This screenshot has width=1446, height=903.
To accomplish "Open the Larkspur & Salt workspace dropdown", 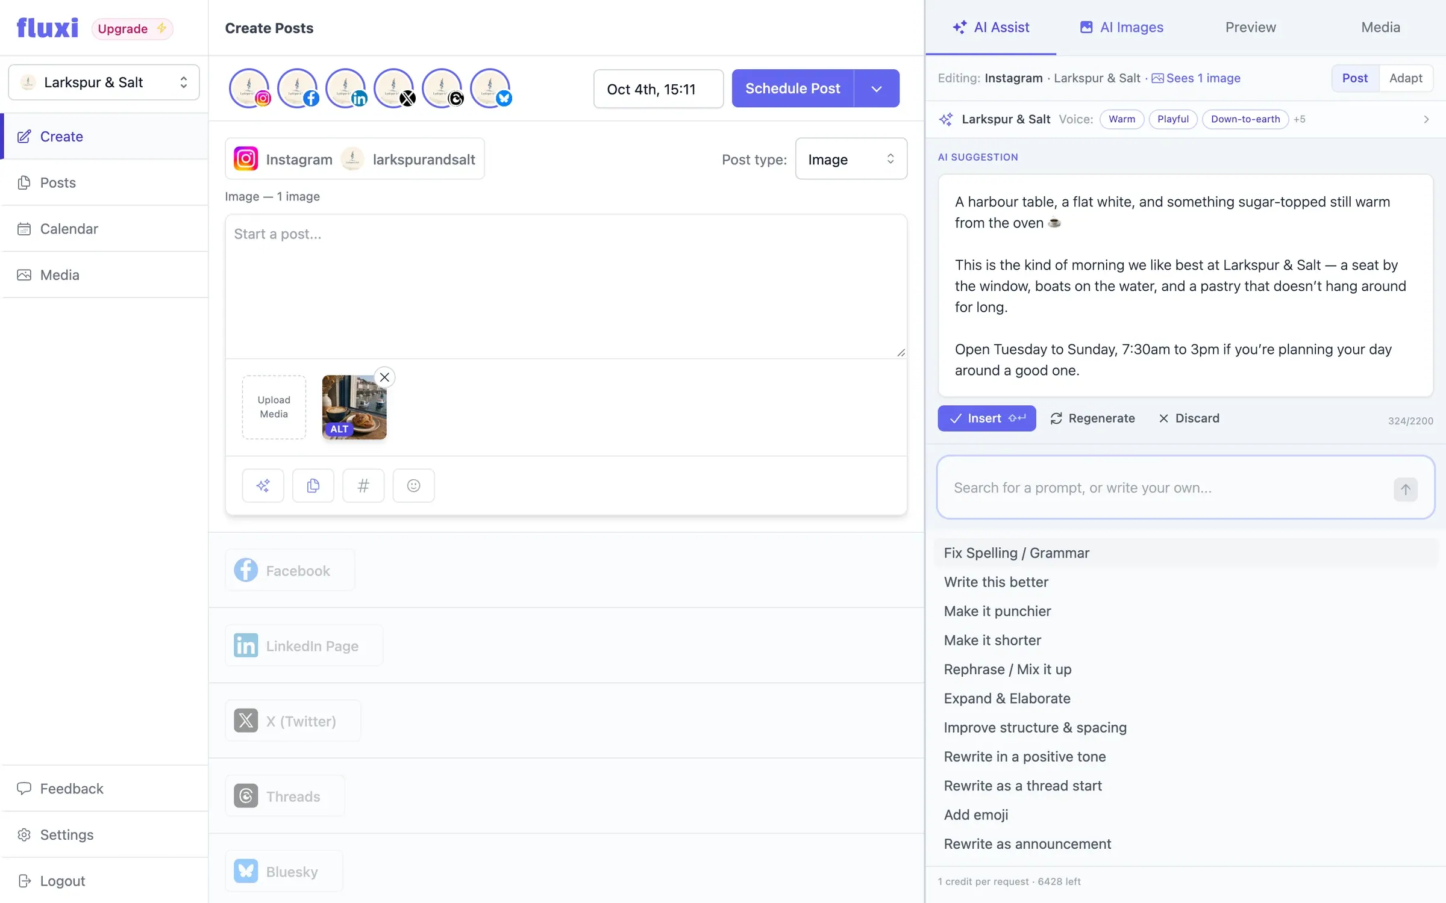I will click(104, 82).
